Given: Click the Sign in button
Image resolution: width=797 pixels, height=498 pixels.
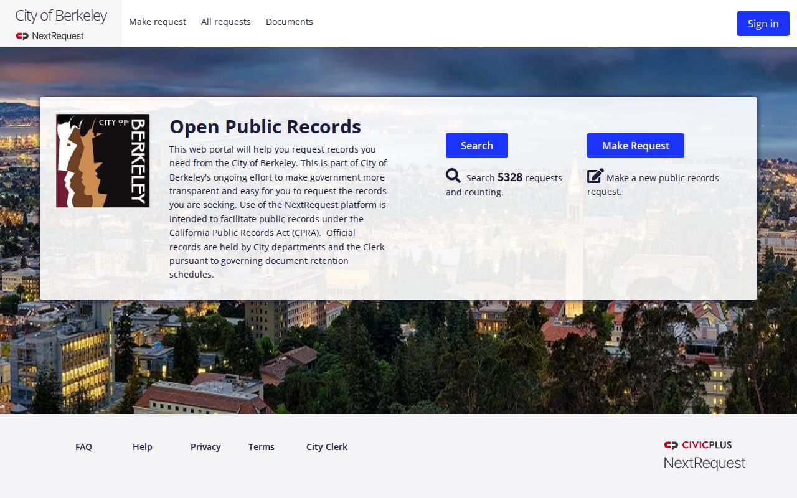Looking at the screenshot, I should coord(763,24).
